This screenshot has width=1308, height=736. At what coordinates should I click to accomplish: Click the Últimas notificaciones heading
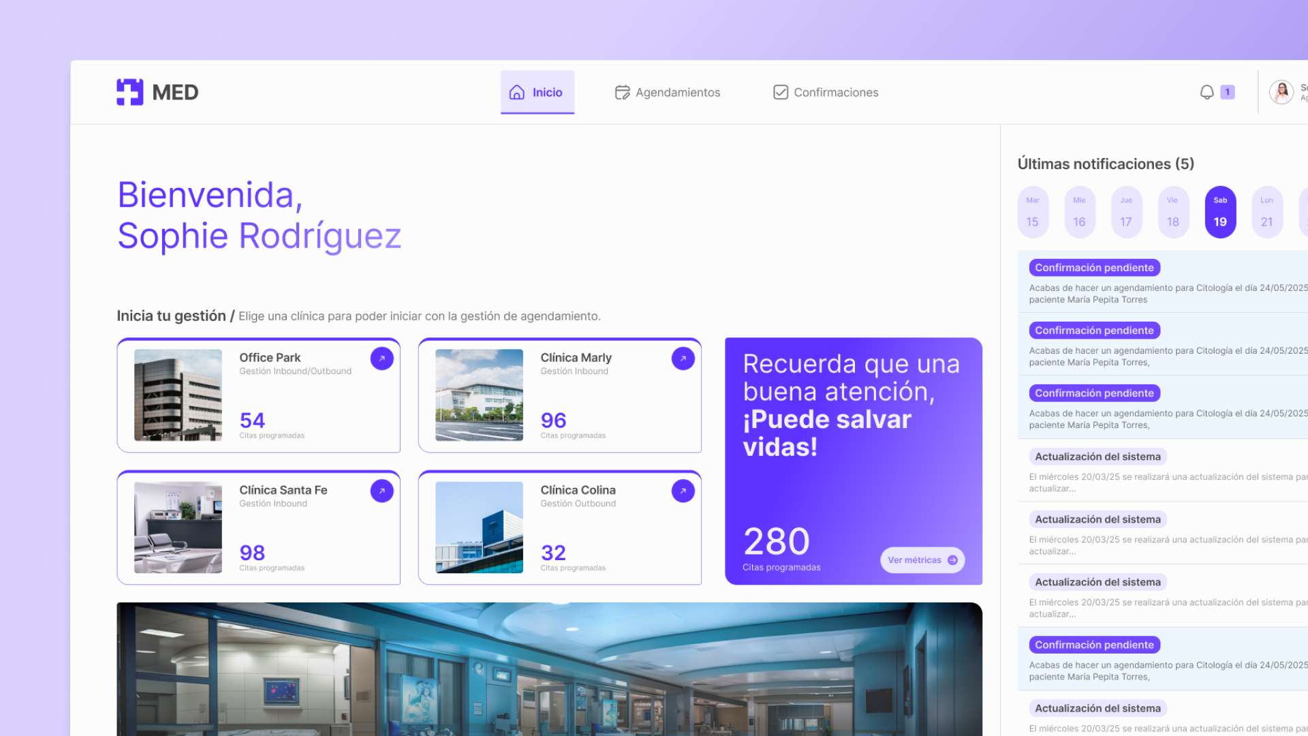[1105, 164]
